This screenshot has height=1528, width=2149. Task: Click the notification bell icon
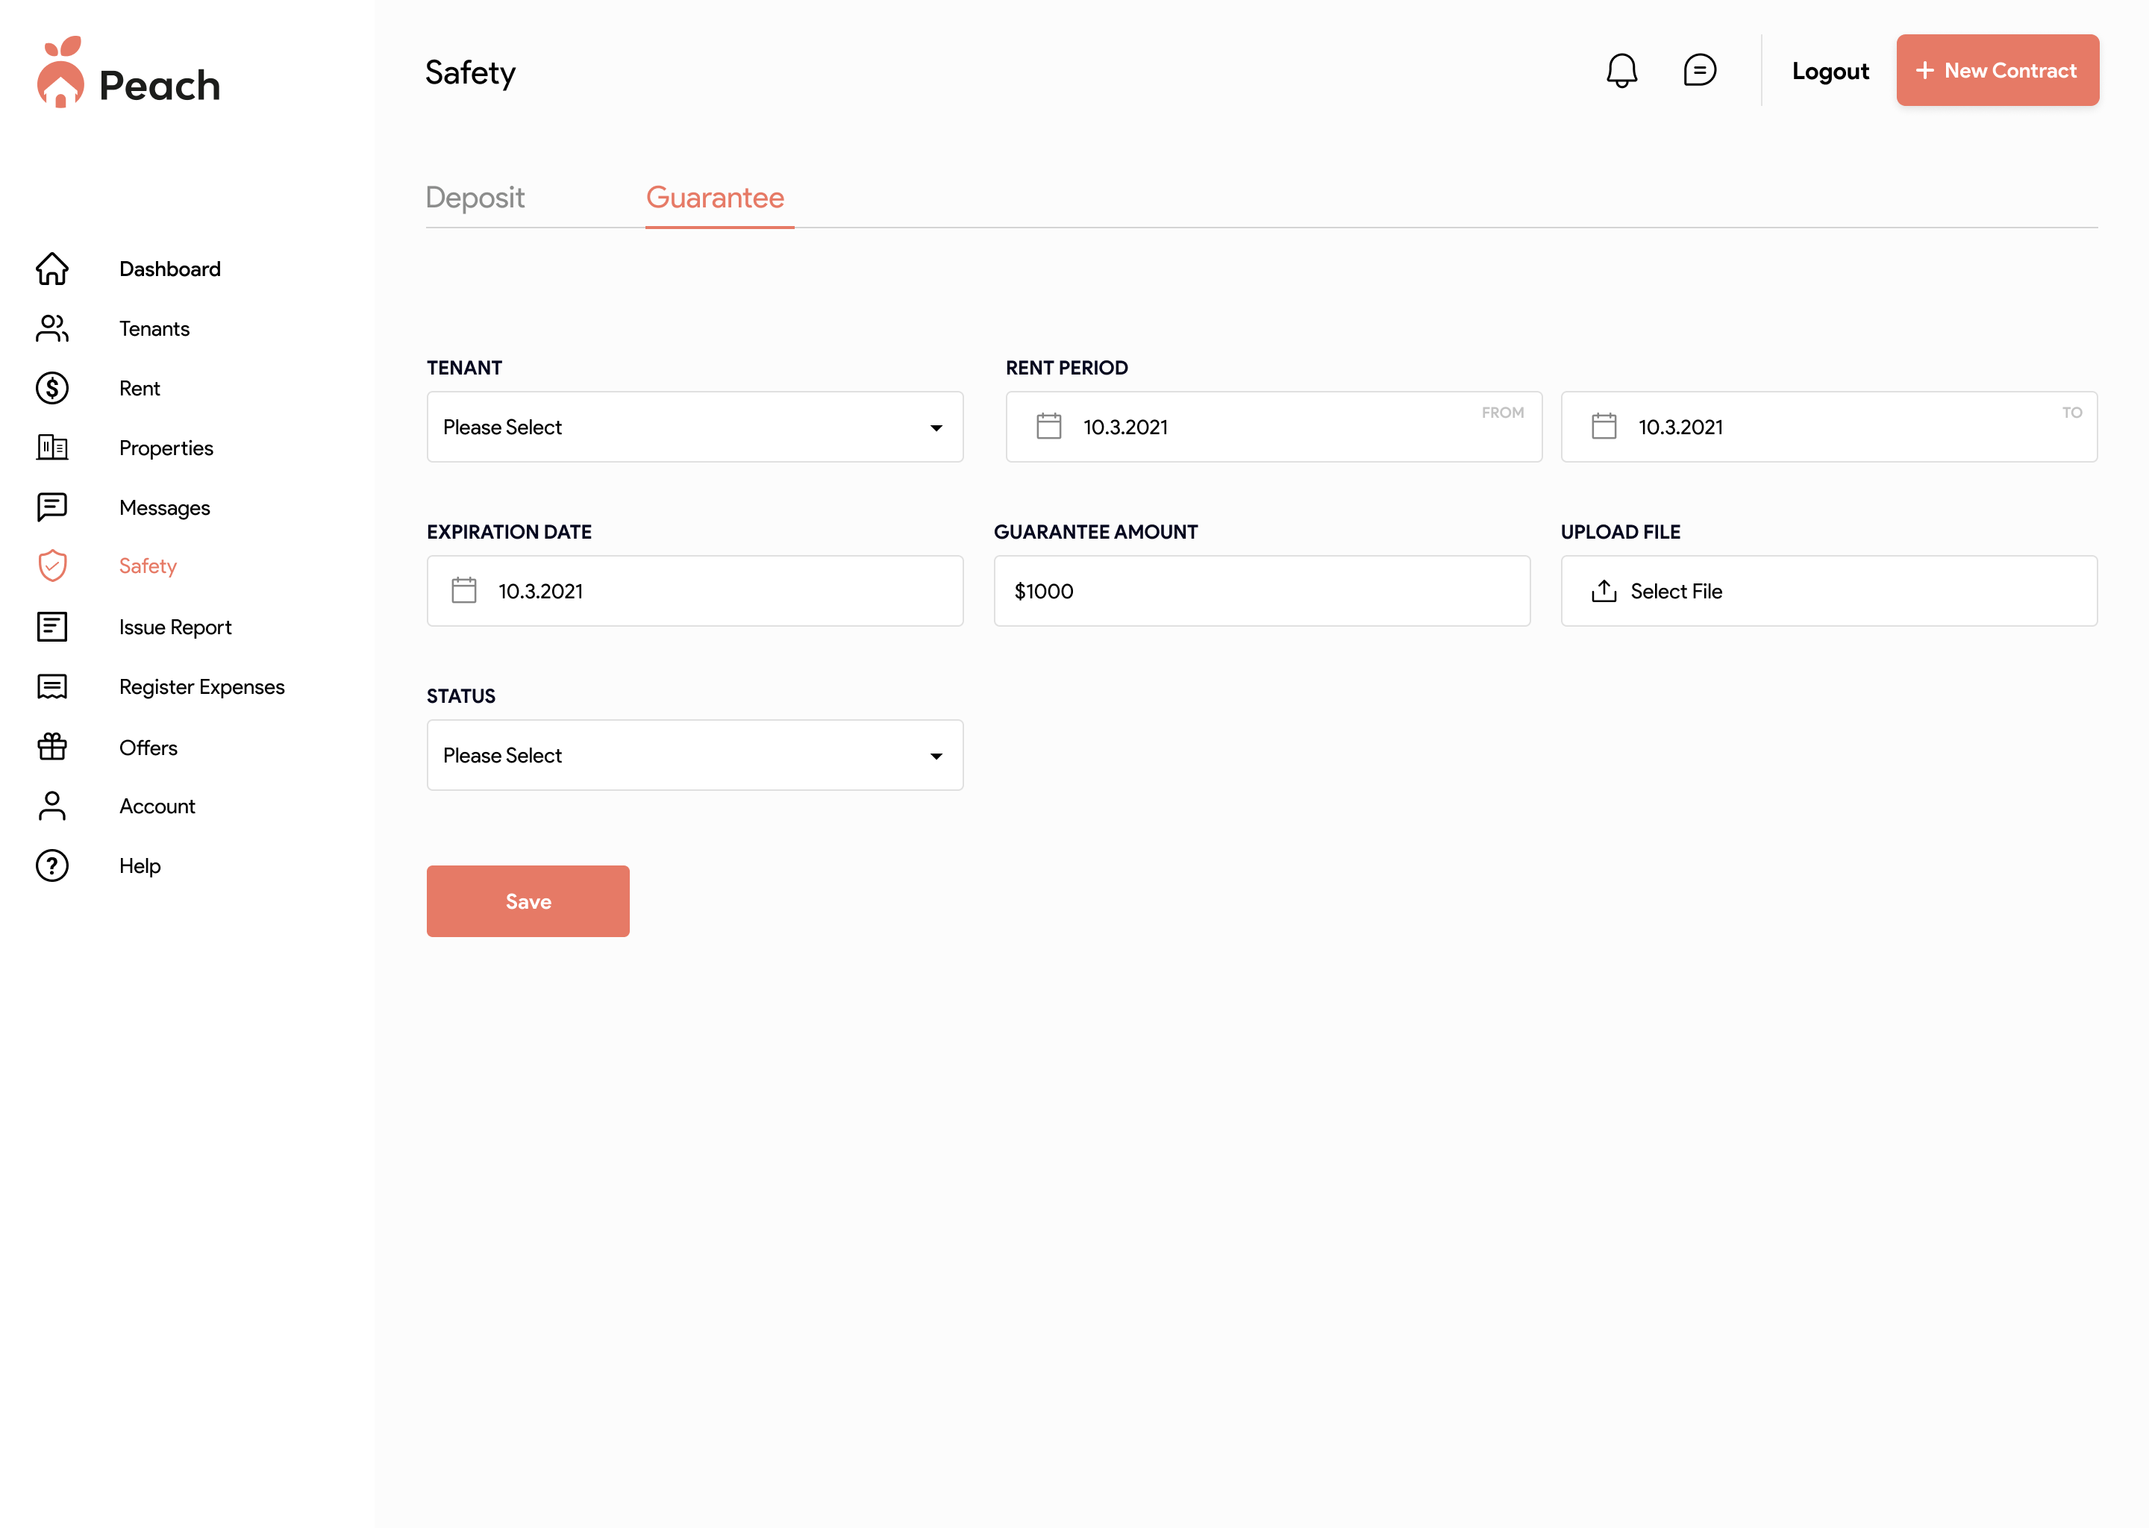[1621, 71]
